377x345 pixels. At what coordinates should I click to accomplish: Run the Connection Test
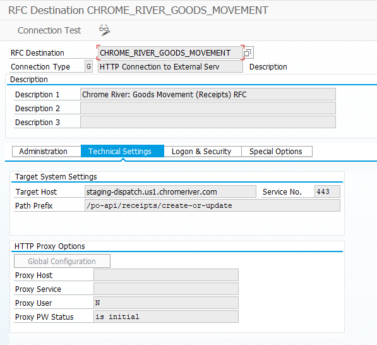pyautogui.click(x=49, y=30)
